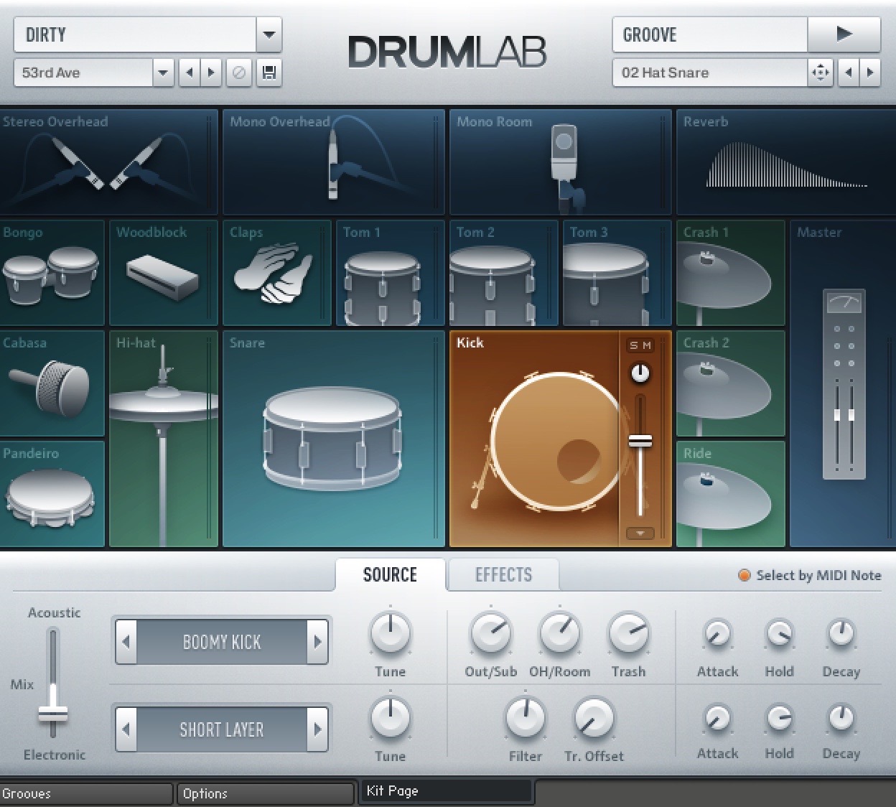Click the Master volume fader
896x807 pixels.
tap(844, 415)
